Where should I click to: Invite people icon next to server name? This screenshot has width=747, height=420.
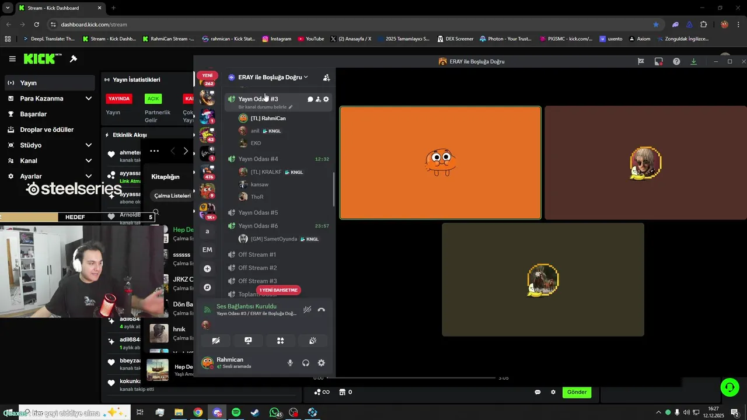coord(326,77)
